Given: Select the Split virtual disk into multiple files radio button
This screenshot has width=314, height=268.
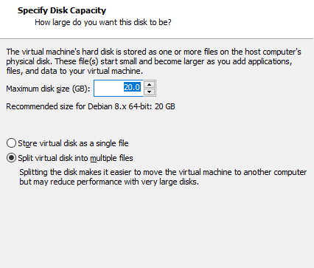Looking at the screenshot, I should click(11, 158).
